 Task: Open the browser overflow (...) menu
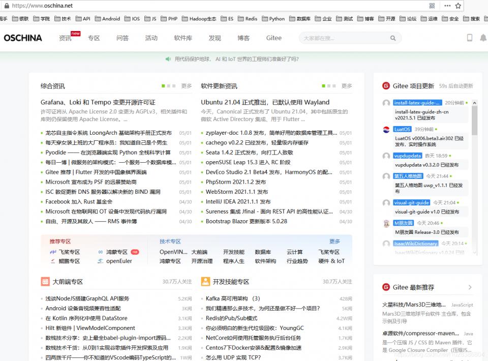click(x=446, y=6)
